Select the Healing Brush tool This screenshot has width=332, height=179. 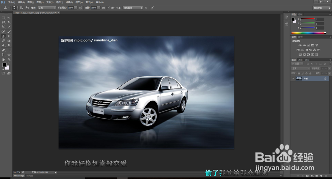[3, 32]
